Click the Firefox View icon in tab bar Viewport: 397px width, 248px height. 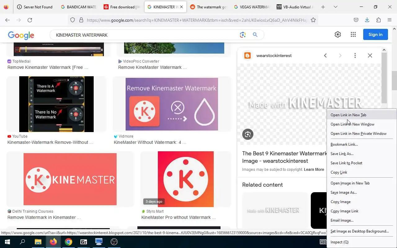[6, 7]
